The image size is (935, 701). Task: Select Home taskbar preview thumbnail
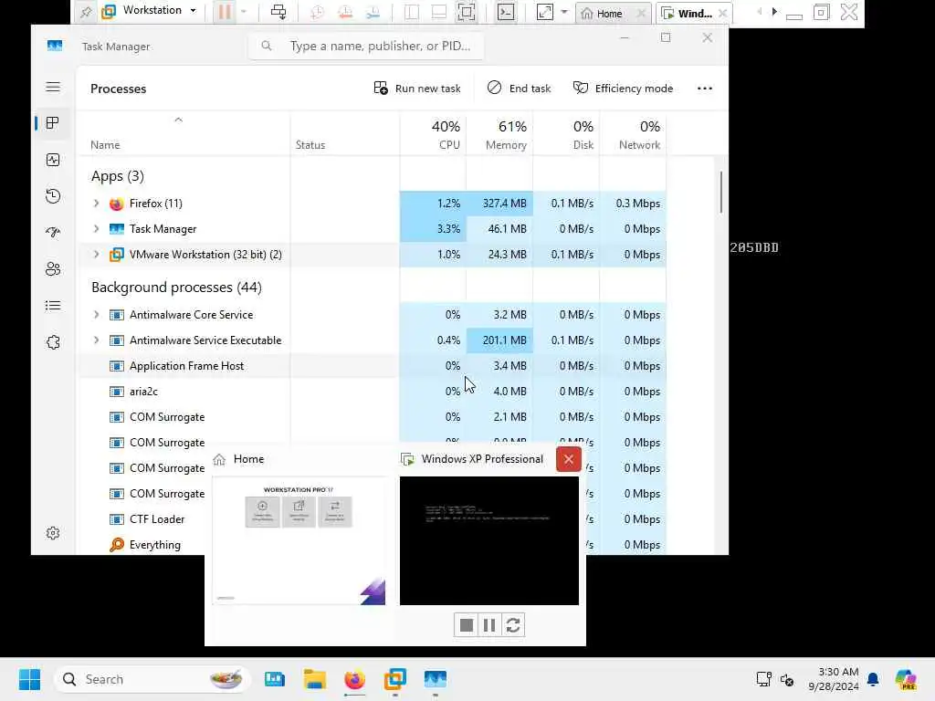[299, 540]
